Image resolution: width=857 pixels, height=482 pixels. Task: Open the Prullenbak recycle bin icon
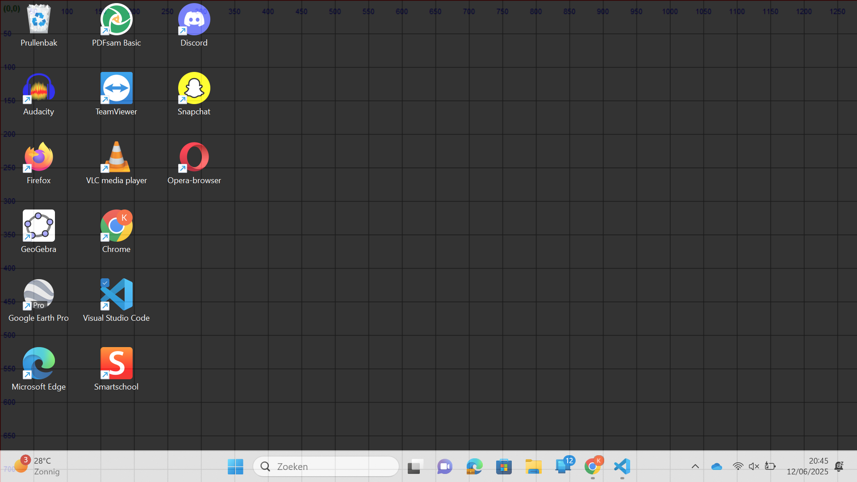pos(39,25)
